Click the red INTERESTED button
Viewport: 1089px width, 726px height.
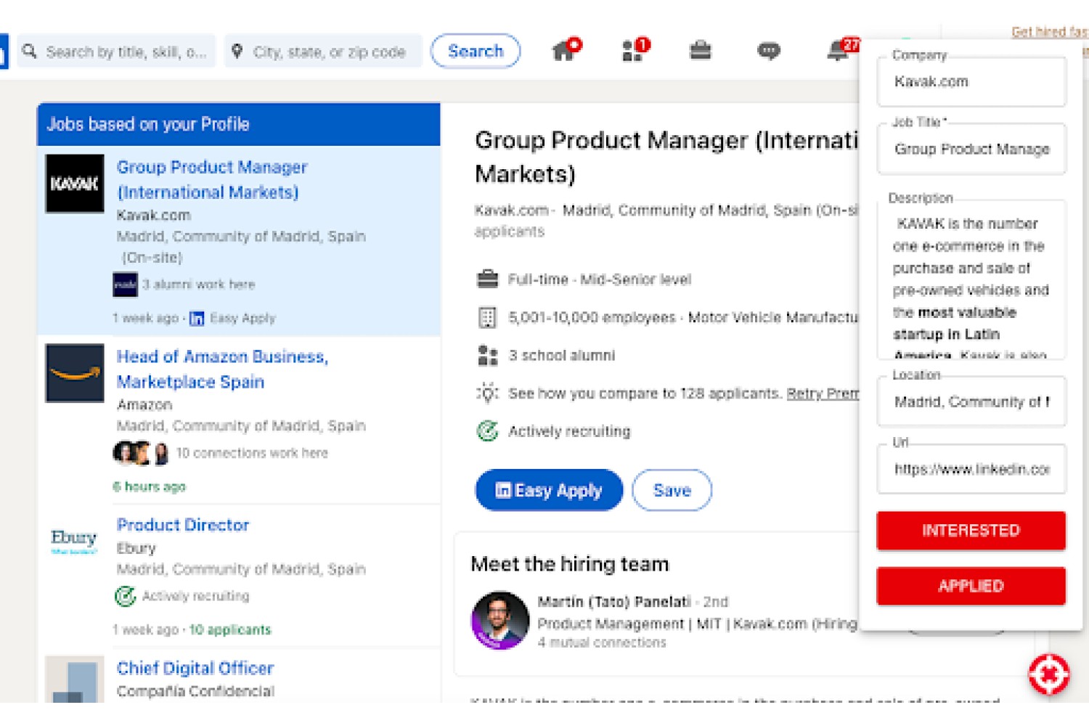tap(971, 530)
